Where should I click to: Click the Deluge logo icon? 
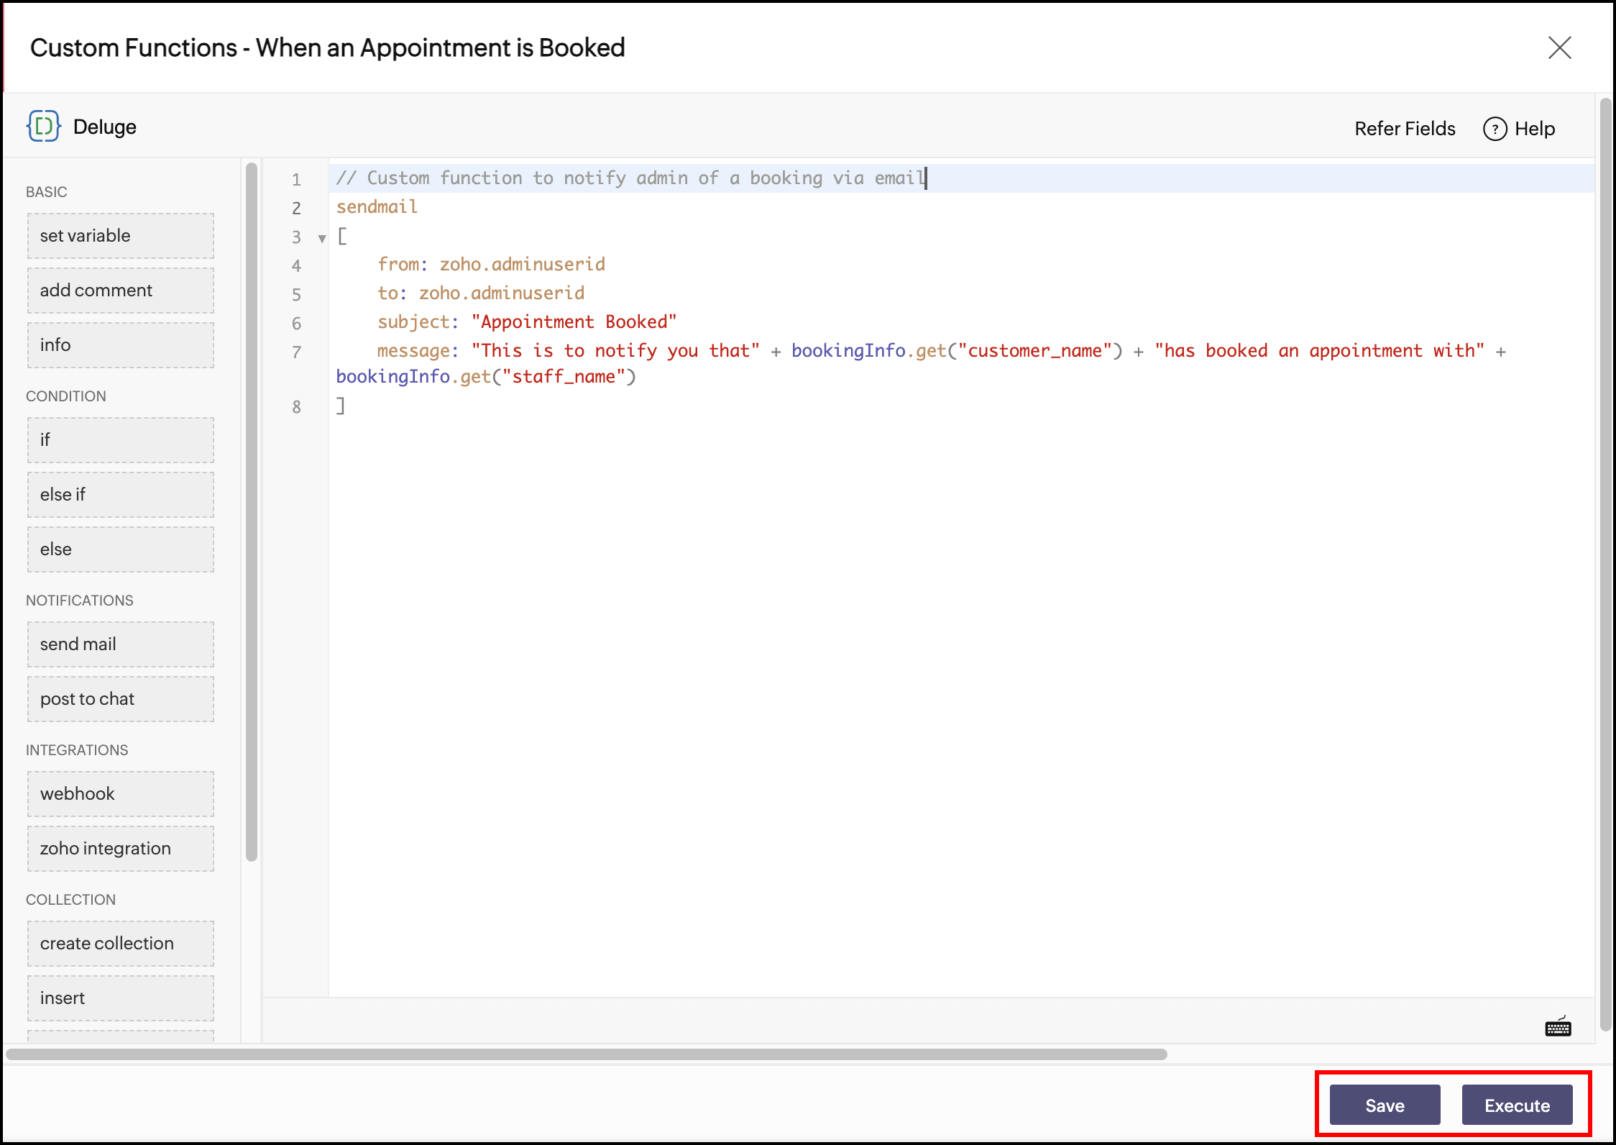point(44,127)
